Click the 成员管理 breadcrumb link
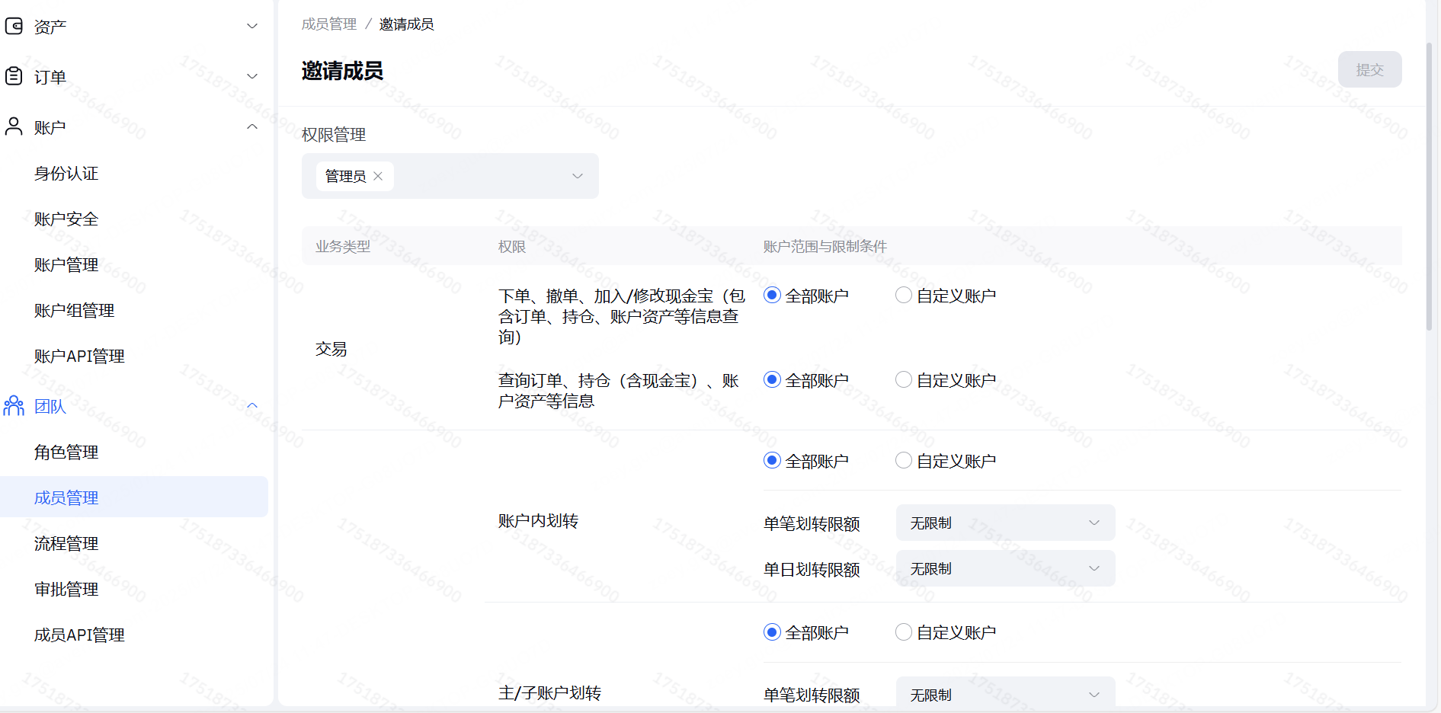Image resolution: width=1441 pixels, height=713 pixels. [328, 24]
